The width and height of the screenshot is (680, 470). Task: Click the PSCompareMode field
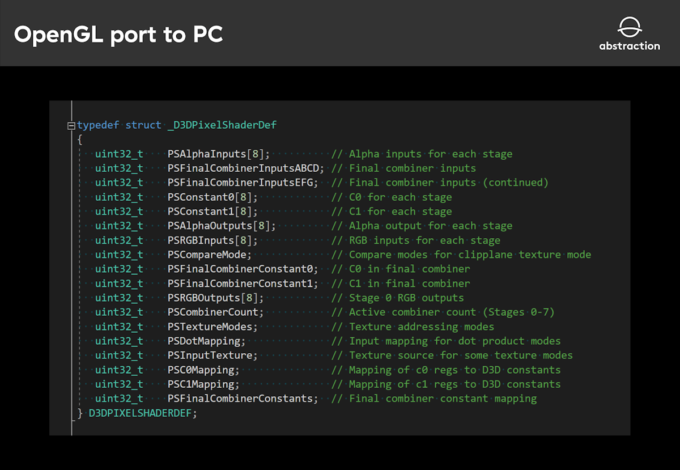coord(209,255)
